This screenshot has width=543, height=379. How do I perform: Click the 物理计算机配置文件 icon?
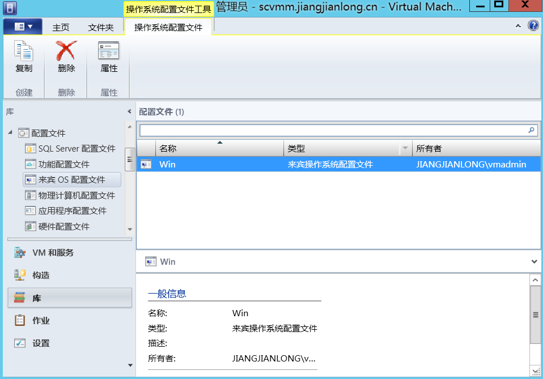coord(31,195)
